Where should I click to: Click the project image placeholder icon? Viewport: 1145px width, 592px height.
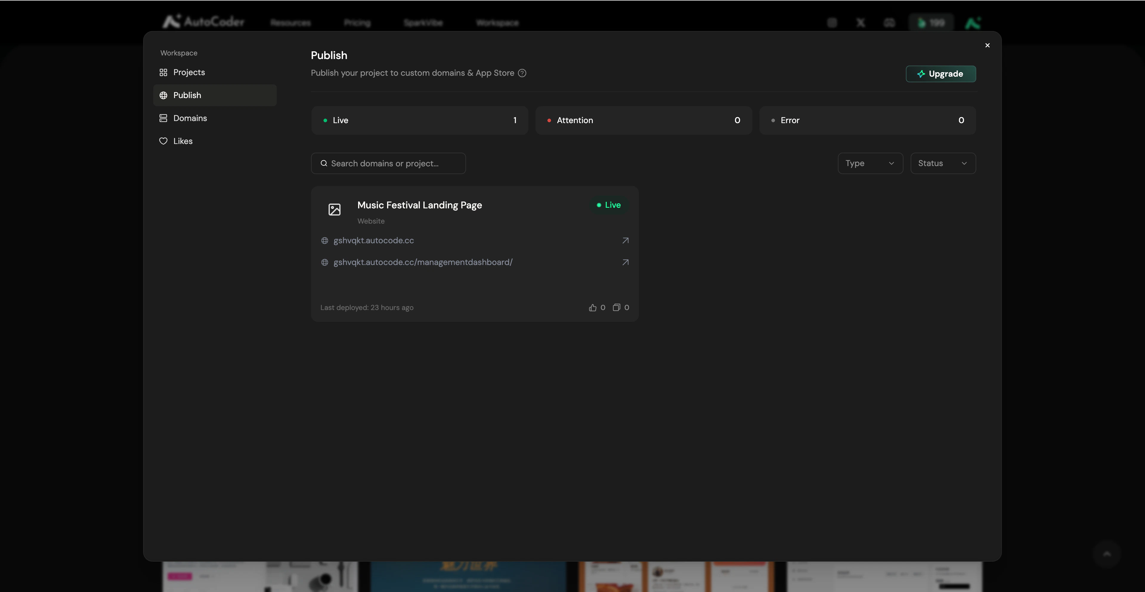pos(334,209)
